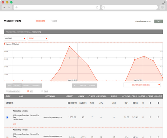Sort by CLICKS column header

91,96
